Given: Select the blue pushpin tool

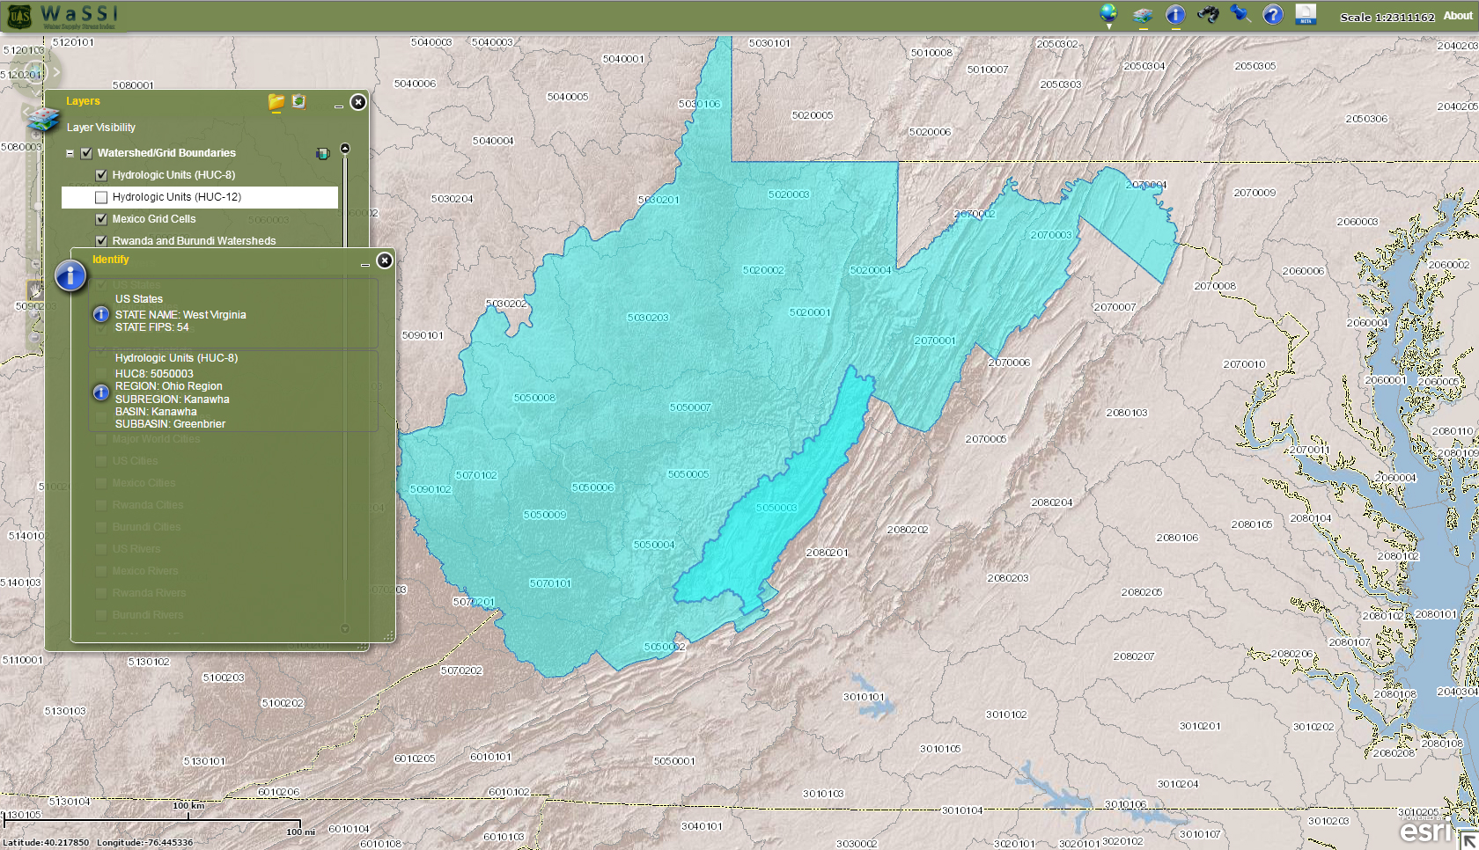Looking at the screenshot, I should (x=1240, y=14).
